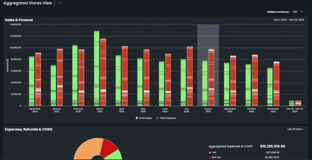
Task: Open the USD currency dropdown
Action: tap(298, 12)
